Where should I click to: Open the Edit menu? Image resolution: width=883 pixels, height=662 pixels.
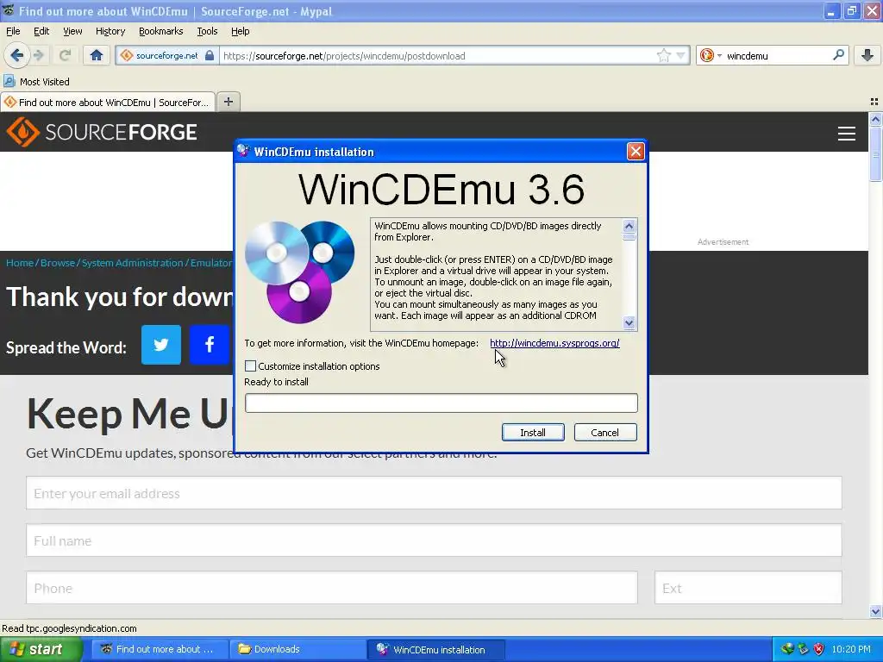[x=41, y=31]
